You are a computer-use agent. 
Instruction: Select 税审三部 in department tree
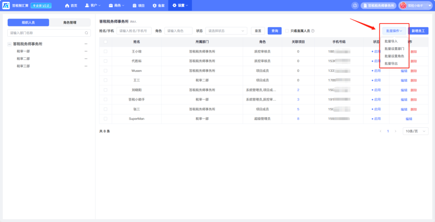(x=23, y=66)
